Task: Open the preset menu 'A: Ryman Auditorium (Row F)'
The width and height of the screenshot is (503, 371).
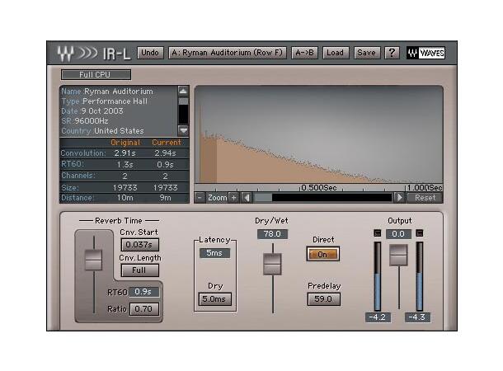Action: [227, 53]
